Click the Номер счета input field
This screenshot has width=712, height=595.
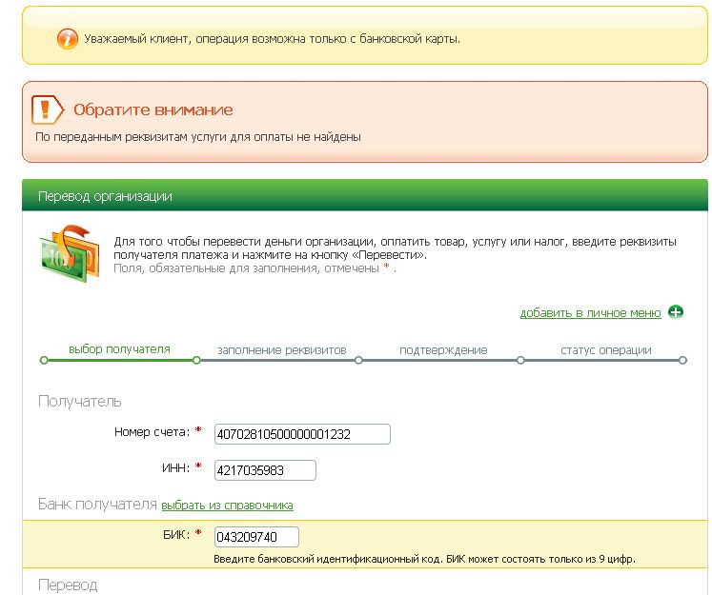point(302,434)
